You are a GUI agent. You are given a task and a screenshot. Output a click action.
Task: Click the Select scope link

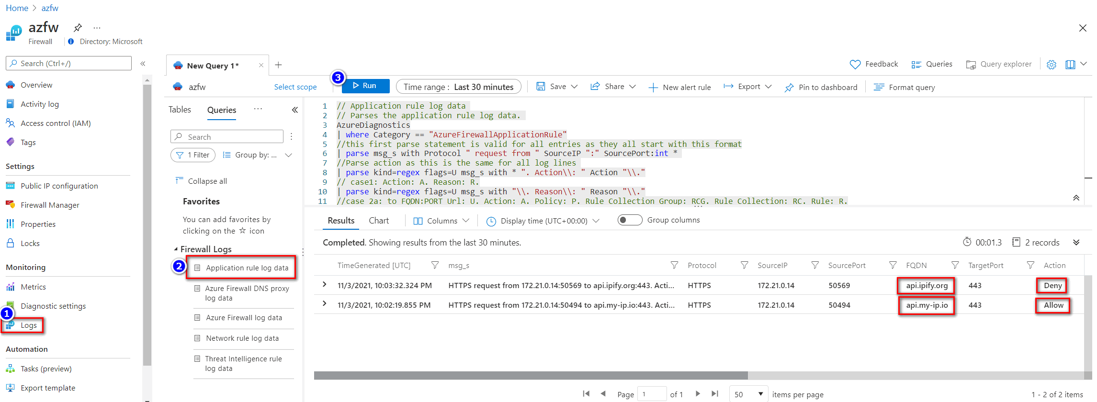click(295, 87)
